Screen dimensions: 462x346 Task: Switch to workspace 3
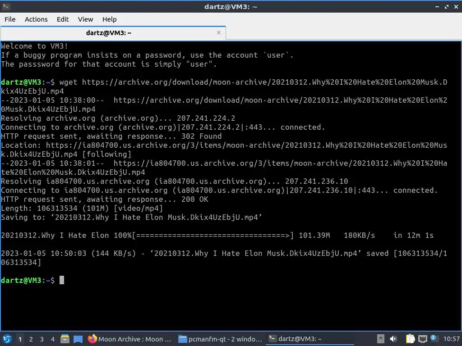(42, 339)
